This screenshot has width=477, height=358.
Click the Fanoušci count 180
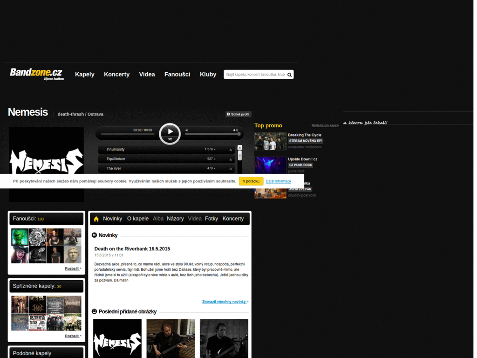tap(41, 219)
